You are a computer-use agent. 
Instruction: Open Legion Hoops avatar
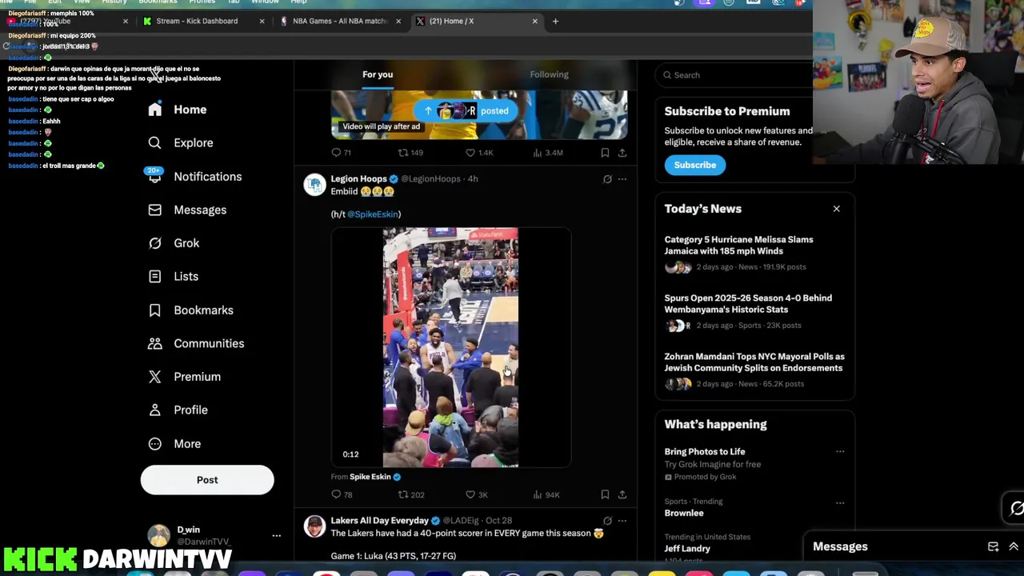(314, 185)
